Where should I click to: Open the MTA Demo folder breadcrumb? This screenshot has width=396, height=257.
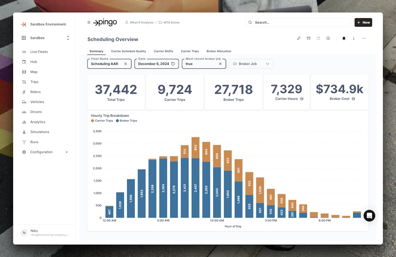coord(169,23)
